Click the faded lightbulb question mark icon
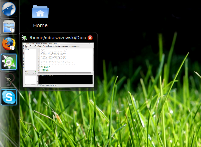201x147 pixels. point(9,80)
